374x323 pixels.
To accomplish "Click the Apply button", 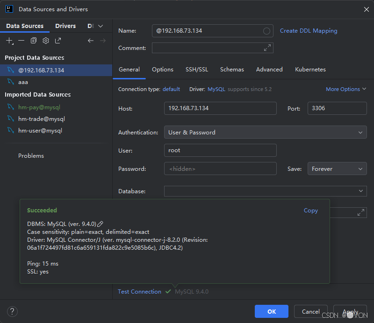I will 350,311.
